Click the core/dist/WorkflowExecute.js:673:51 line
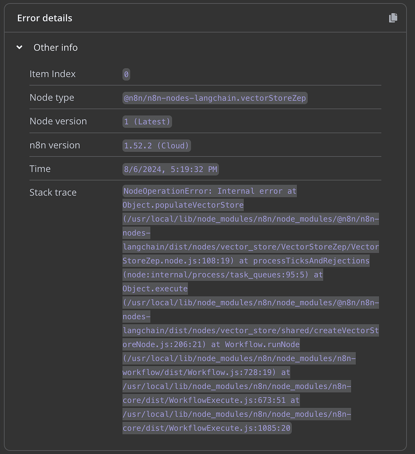This screenshot has width=415, height=454. point(211,400)
